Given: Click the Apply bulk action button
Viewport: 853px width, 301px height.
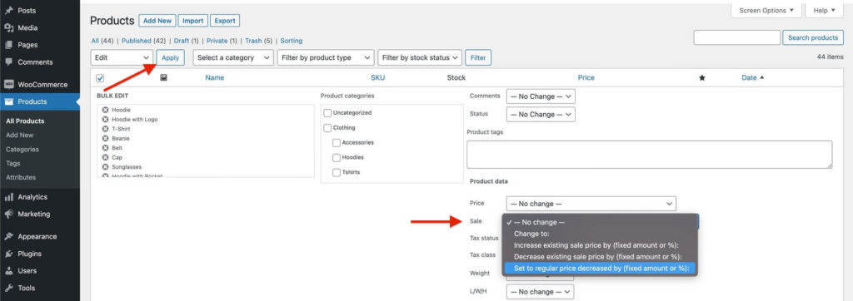Looking at the screenshot, I should point(170,57).
